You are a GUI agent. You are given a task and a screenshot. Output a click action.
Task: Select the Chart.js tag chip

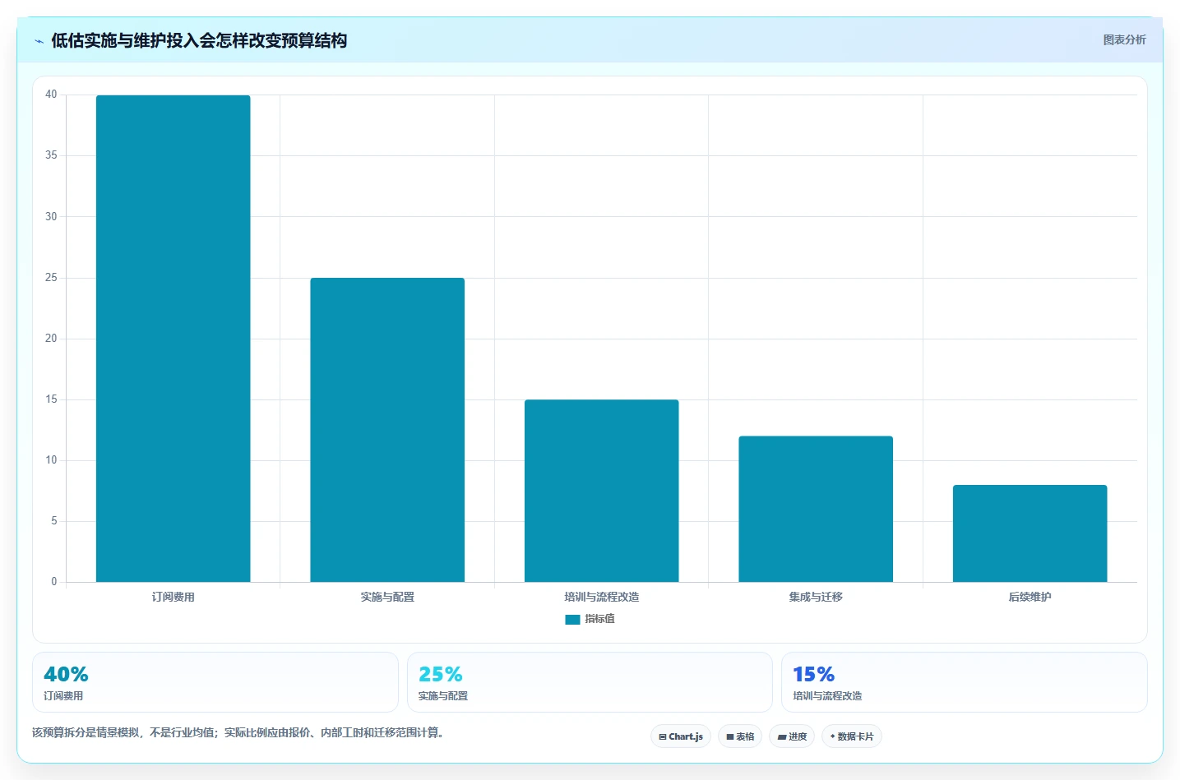point(681,736)
